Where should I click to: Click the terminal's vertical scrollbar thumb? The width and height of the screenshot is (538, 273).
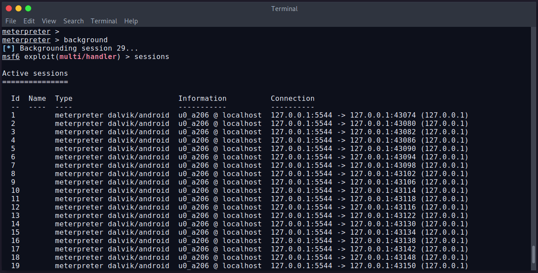click(x=534, y=254)
